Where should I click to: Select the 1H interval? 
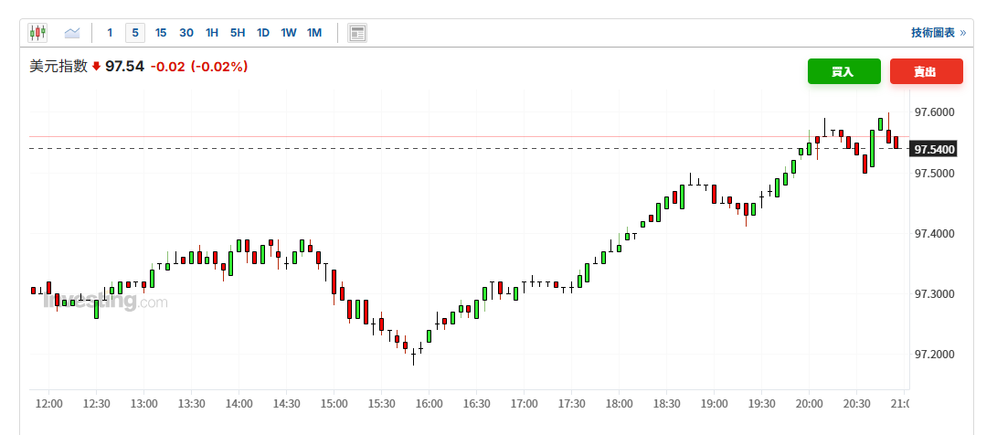click(x=212, y=32)
